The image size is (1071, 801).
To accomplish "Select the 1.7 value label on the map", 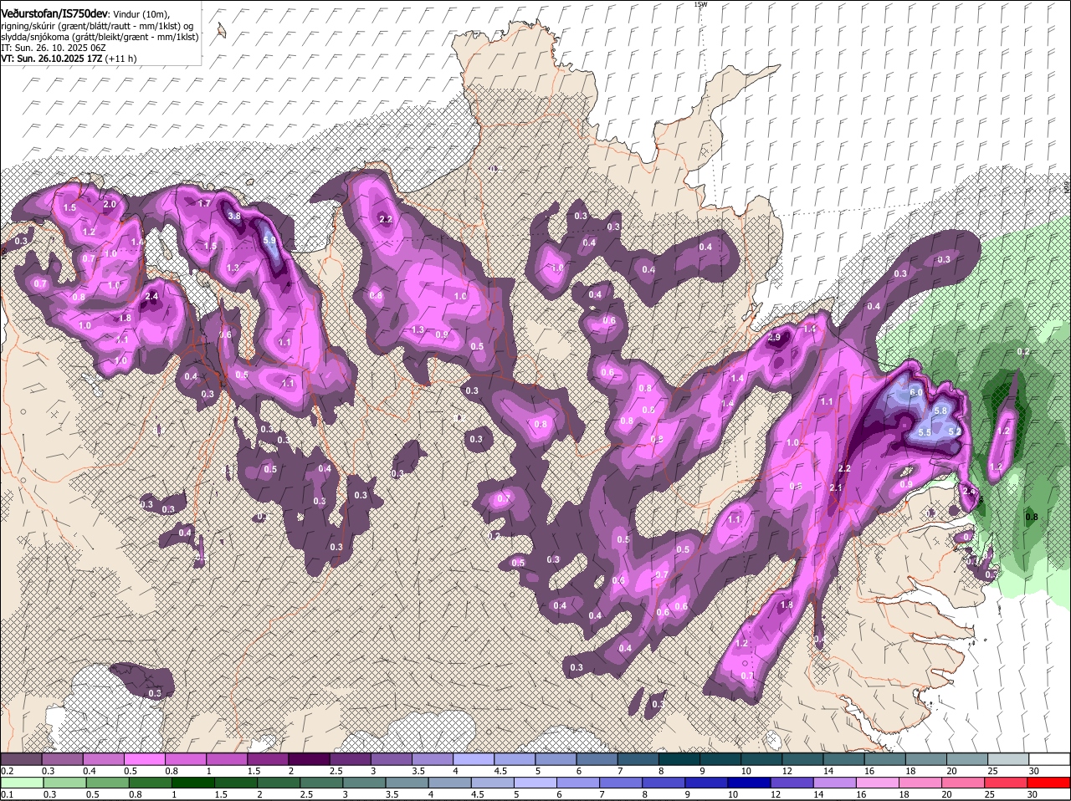I will point(204,203).
